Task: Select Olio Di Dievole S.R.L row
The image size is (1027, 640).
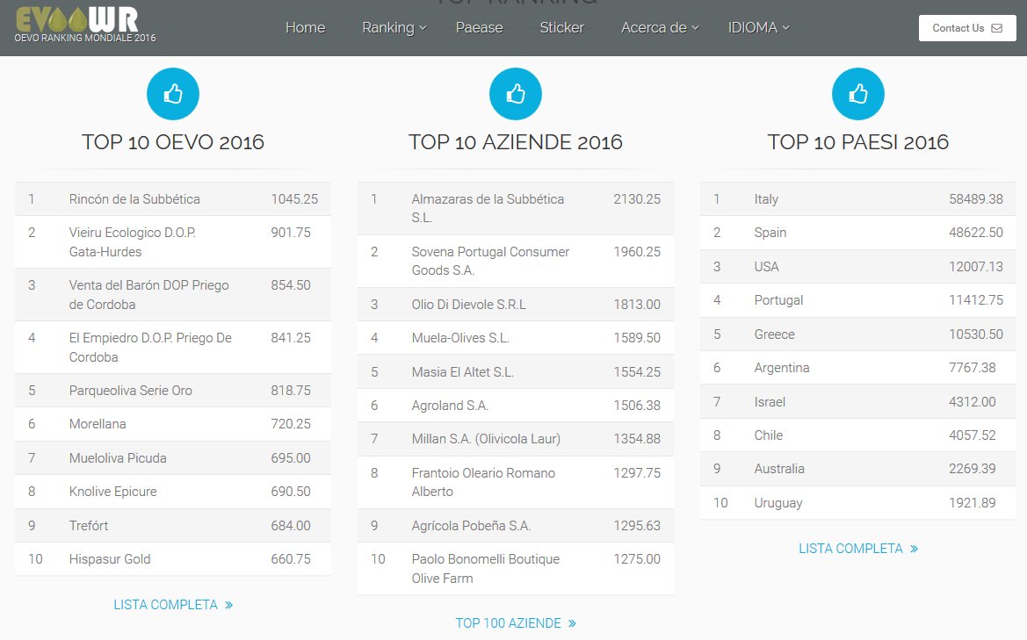Action: pyautogui.click(x=516, y=305)
